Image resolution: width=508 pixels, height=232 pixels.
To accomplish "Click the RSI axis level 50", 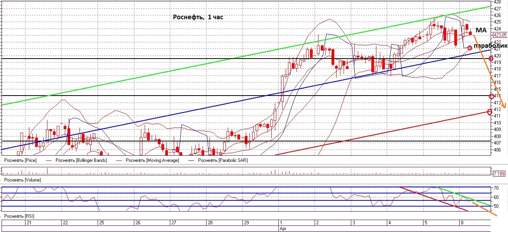I will (496, 206).
